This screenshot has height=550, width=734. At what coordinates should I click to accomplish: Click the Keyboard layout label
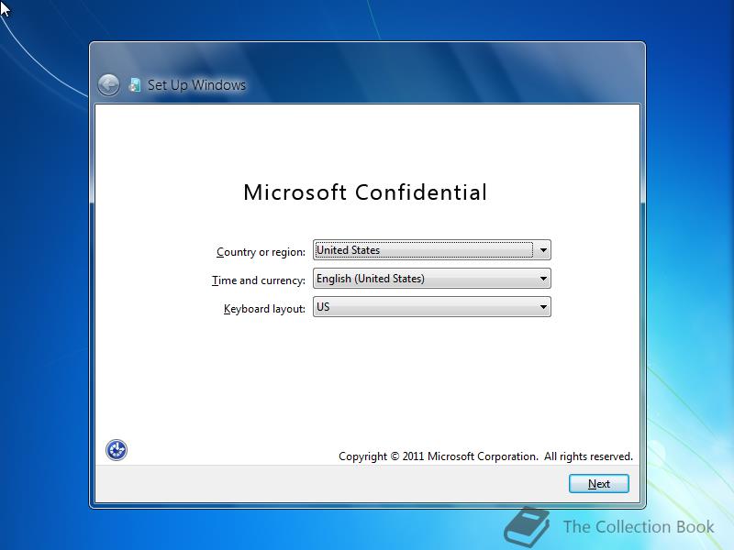tap(264, 309)
